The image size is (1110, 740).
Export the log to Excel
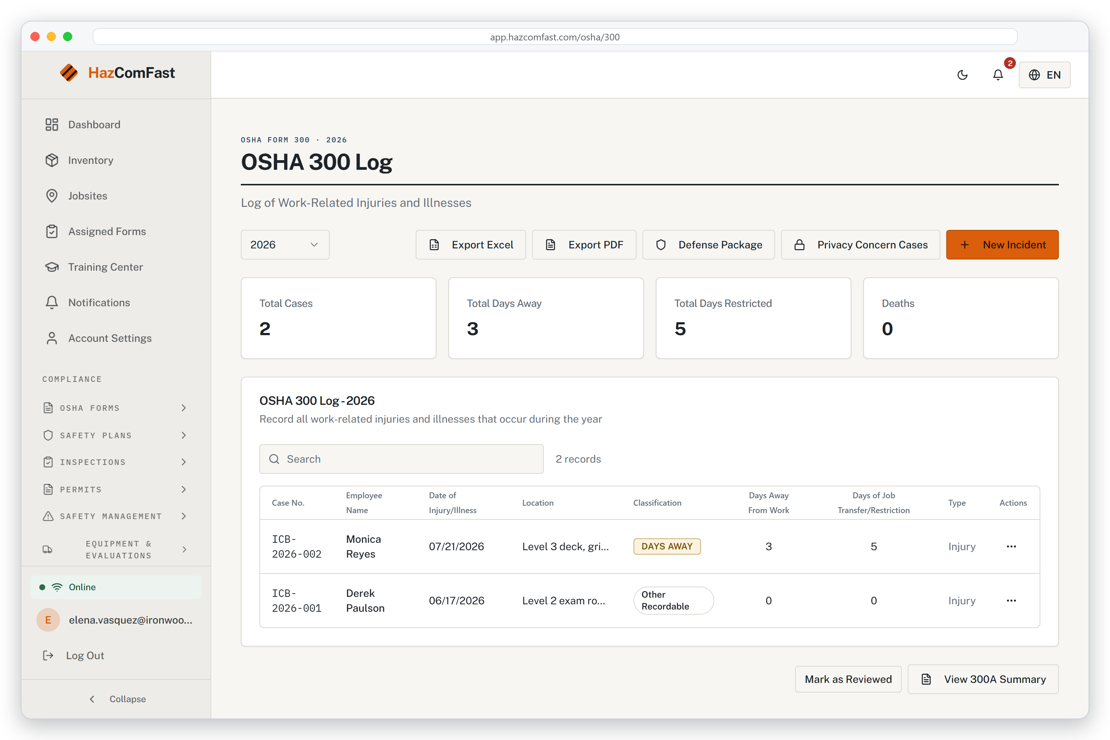[x=471, y=244]
